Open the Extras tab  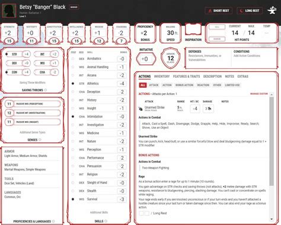[x=242, y=77]
